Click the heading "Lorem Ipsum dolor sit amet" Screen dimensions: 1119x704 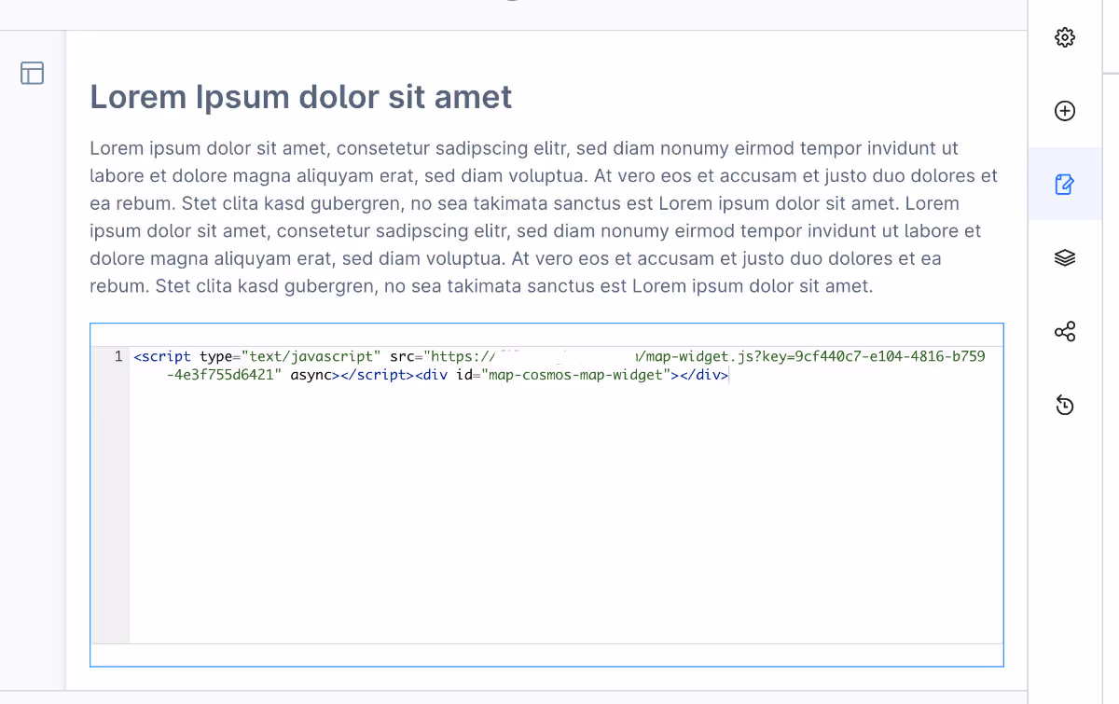coord(301,96)
